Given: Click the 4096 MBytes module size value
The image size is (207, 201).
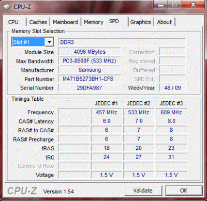Looking at the screenshot, I should pos(90,52).
